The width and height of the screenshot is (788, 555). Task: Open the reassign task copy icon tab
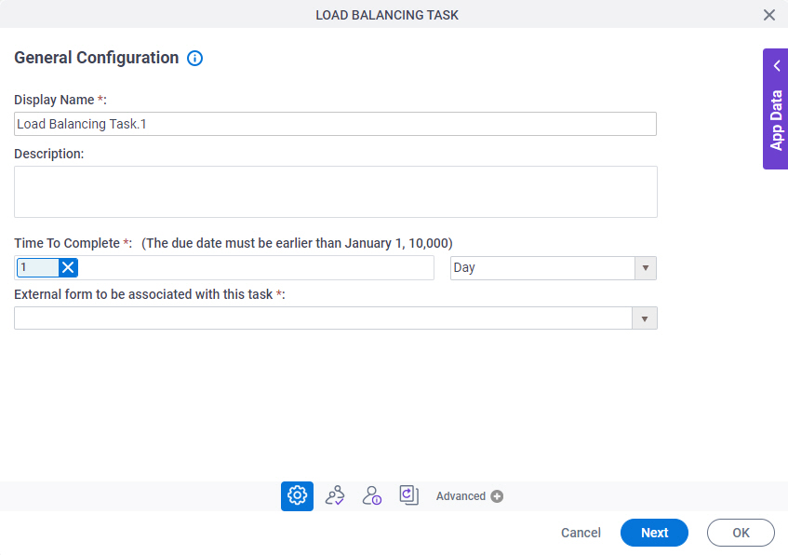(x=409, y=495)
